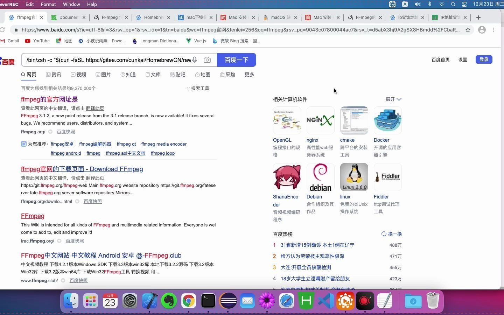Open 百度快照 for trac.ffmpeg.org result
Image resolution: width=504 pixels, height=315 pixels.
[75, 241]
